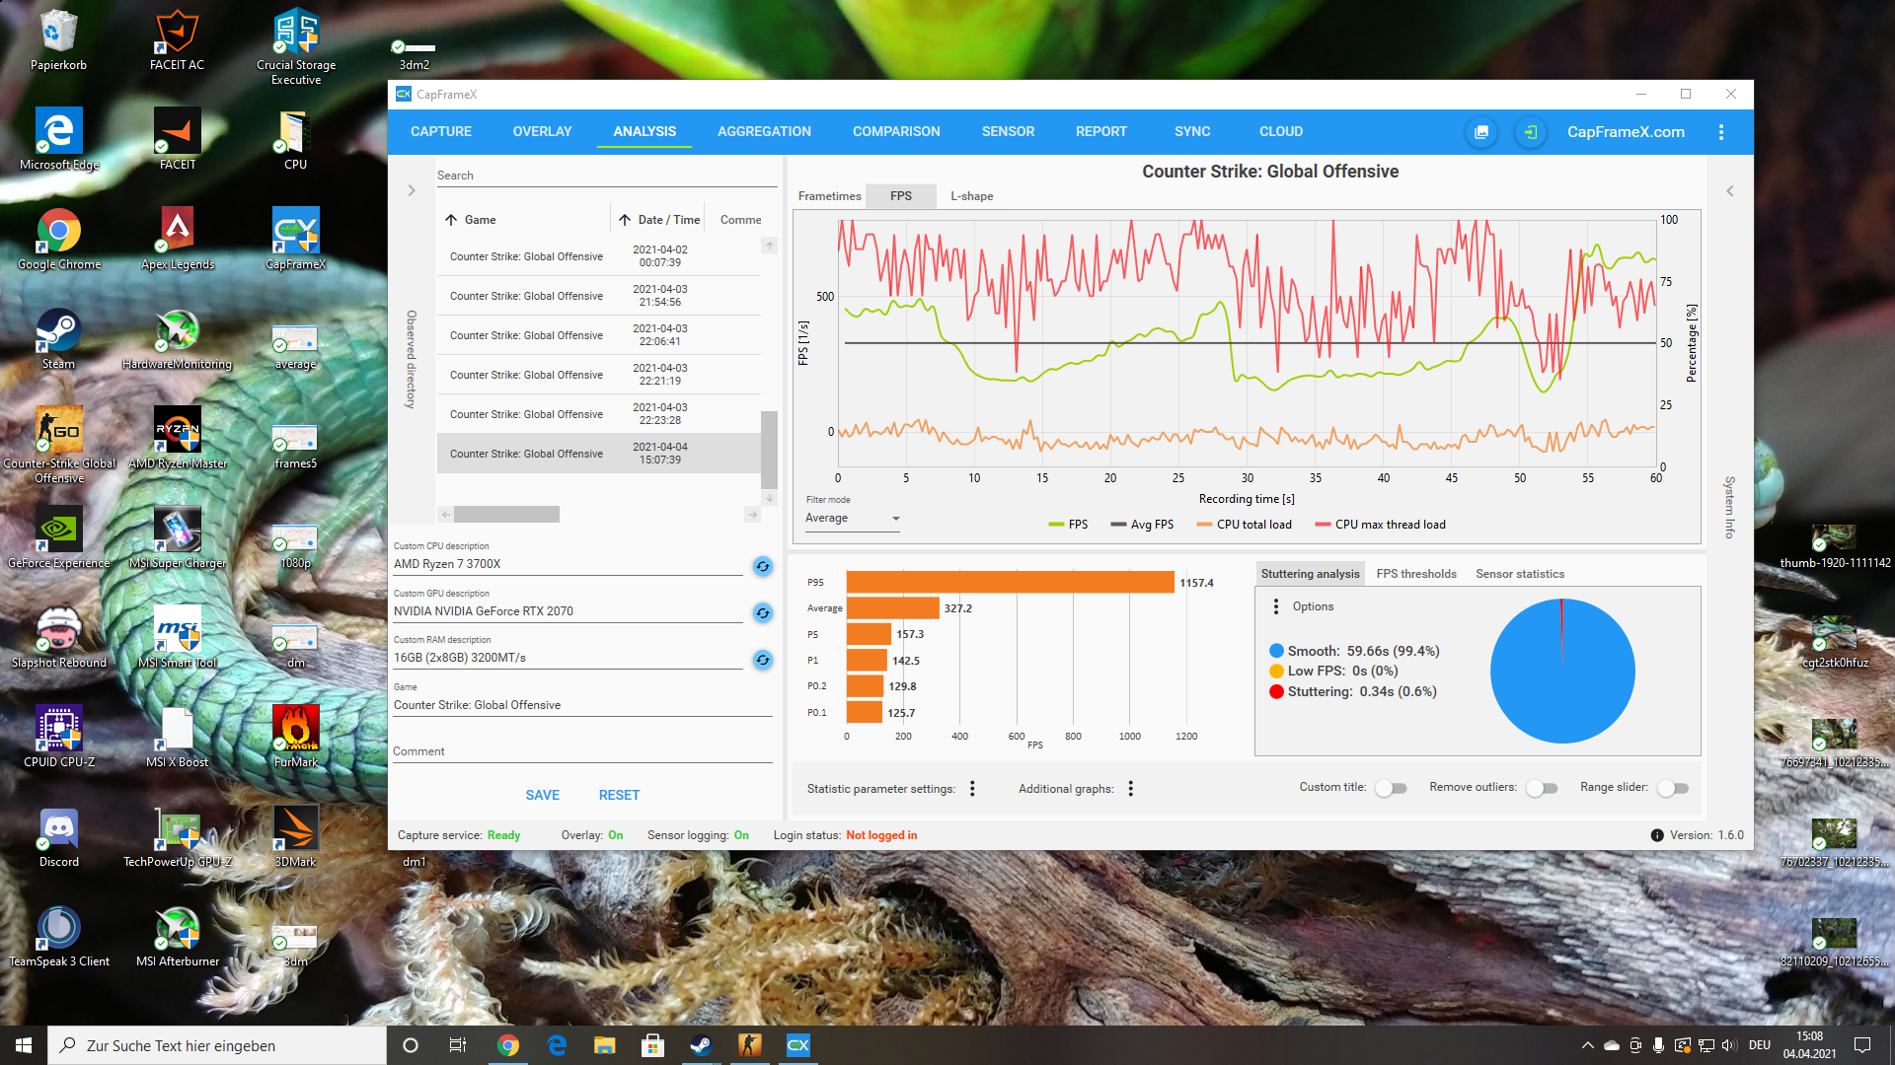This screenshot has height=1065, width=1895.
Task: Open Statistic parameter settings menu
Action: pyautogui.click(x=972, y=789)
